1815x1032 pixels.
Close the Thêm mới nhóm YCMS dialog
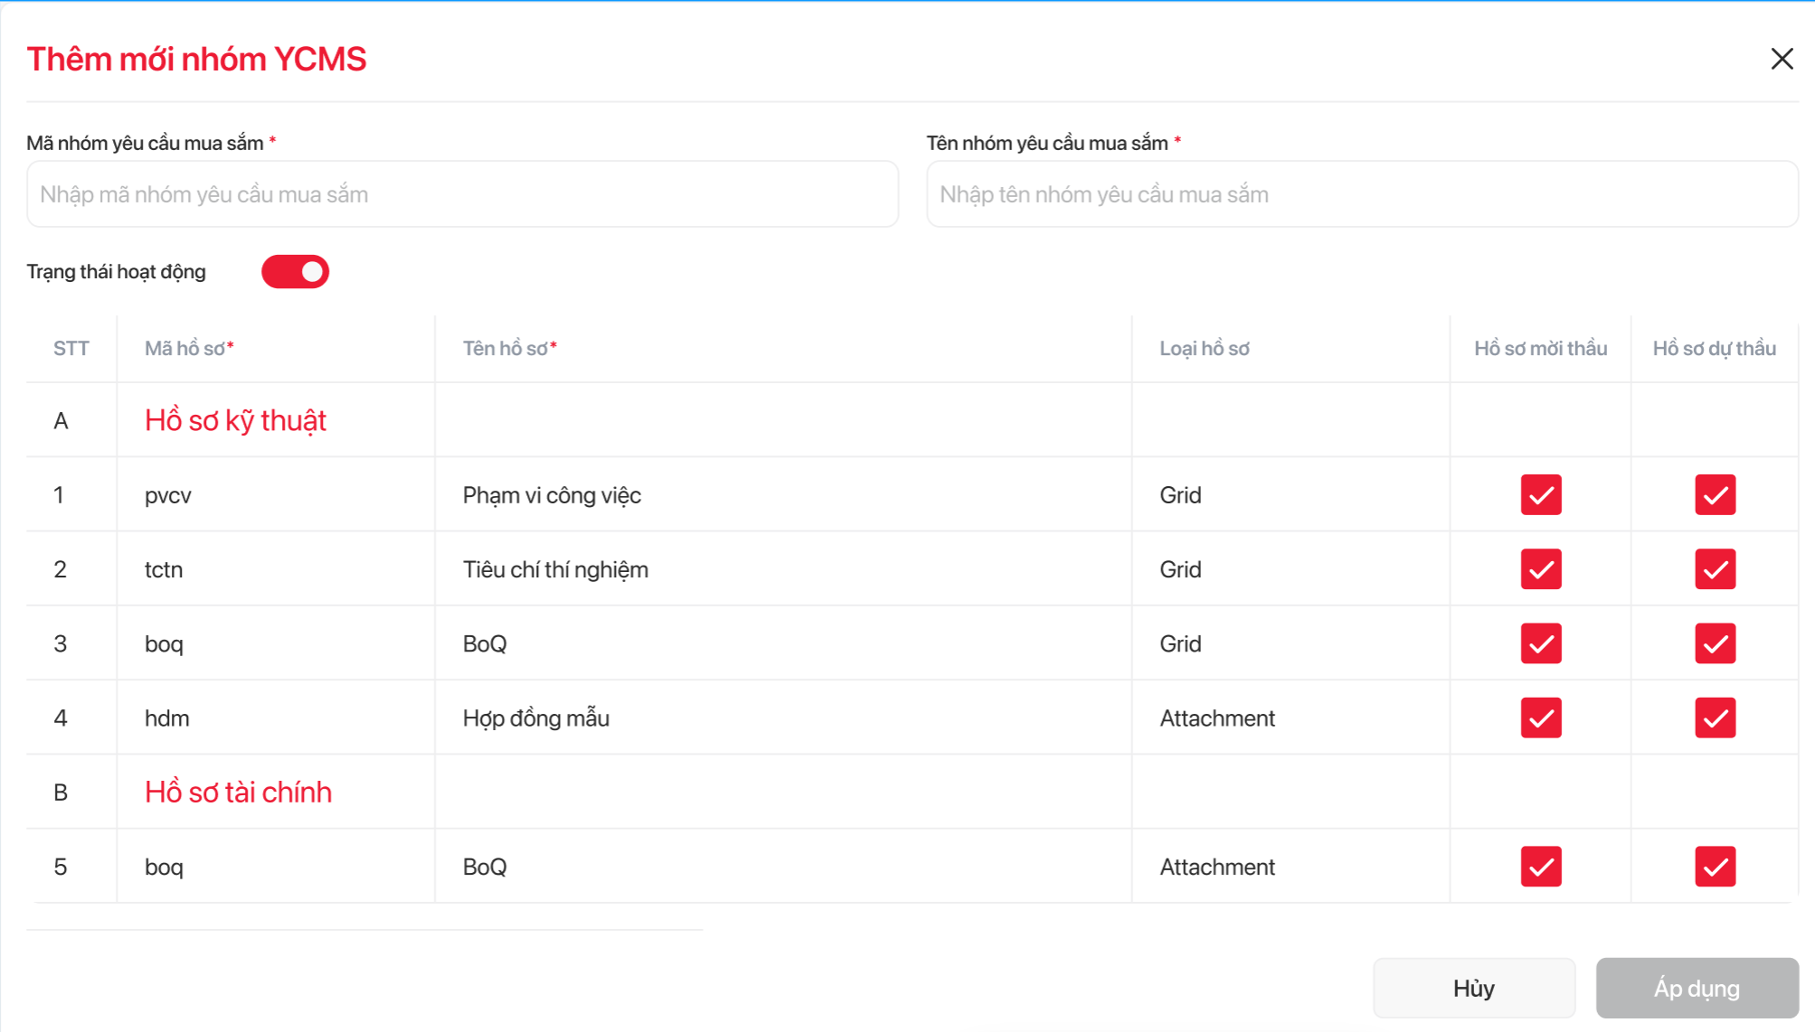(1782, 59)
